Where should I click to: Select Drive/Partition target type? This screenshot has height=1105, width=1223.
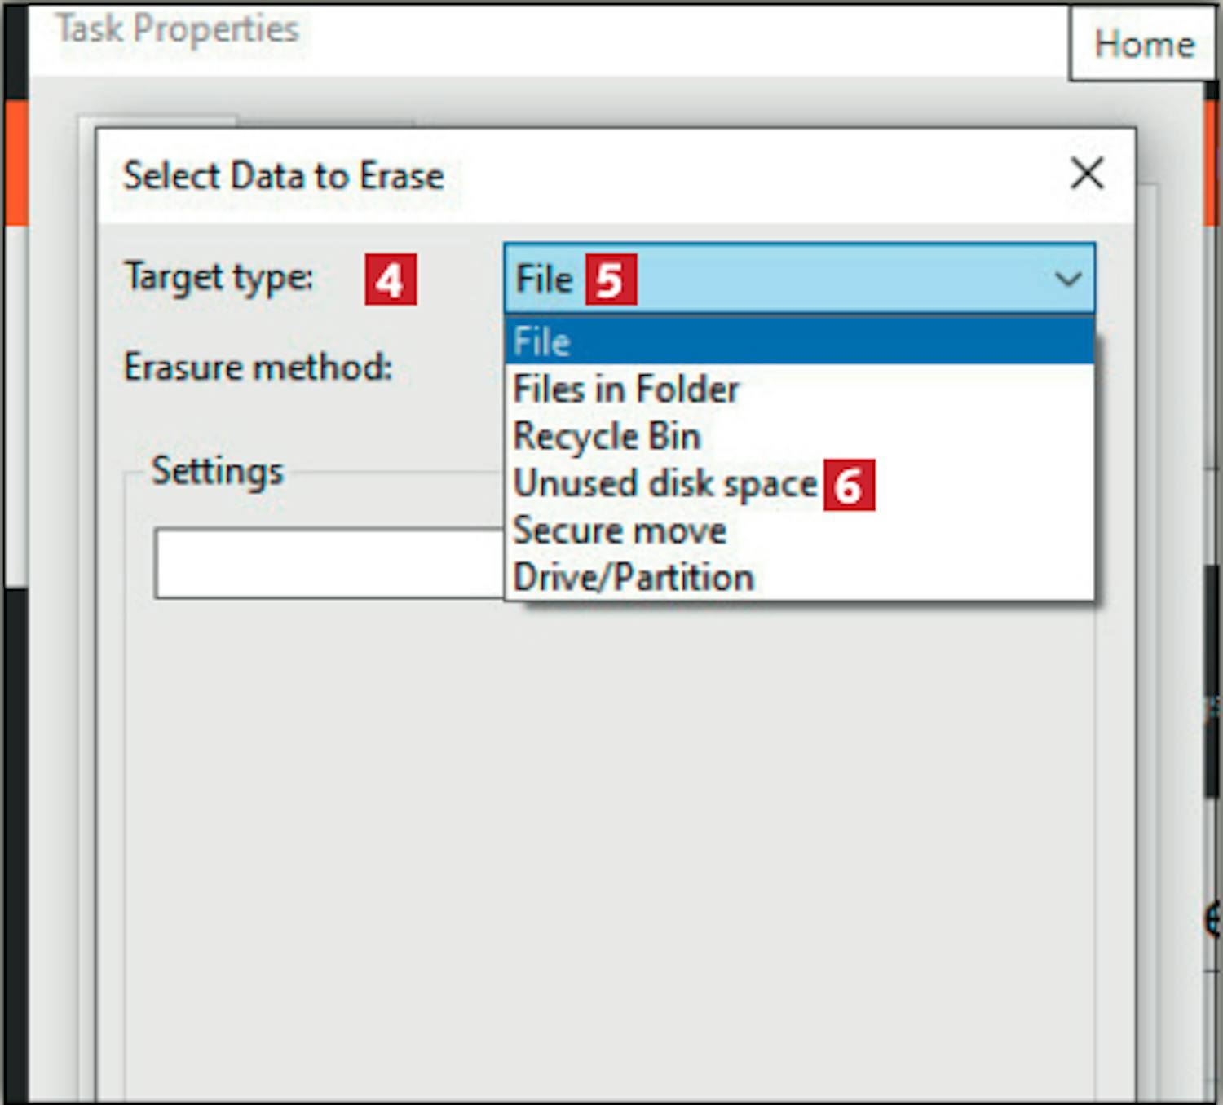799,577
